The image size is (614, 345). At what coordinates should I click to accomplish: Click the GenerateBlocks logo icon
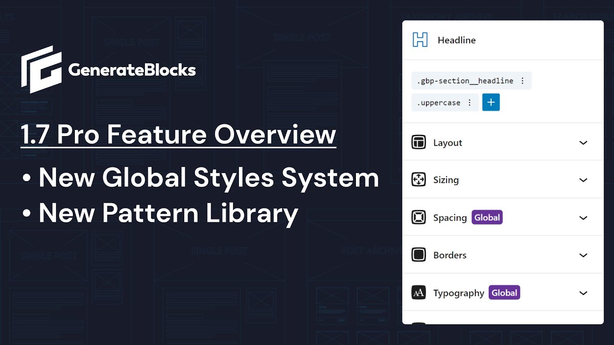click(x=41, y=69)
